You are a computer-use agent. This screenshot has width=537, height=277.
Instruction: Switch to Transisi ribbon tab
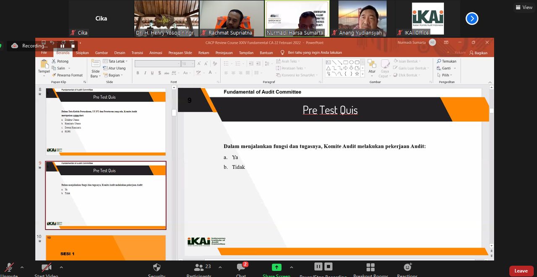(x=137, y=53)
